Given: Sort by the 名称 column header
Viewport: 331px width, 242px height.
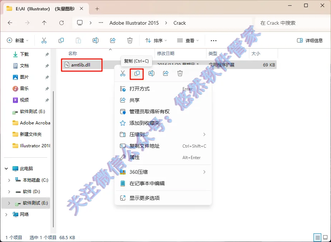Looking at the screenshot, I should pos(73,54).
